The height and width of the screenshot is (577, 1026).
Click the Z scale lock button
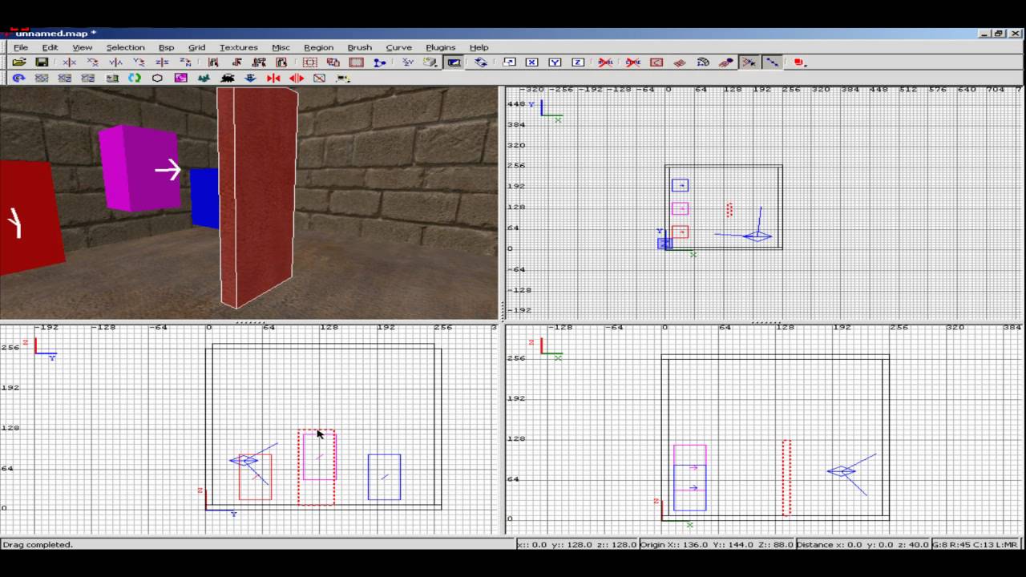578,63
